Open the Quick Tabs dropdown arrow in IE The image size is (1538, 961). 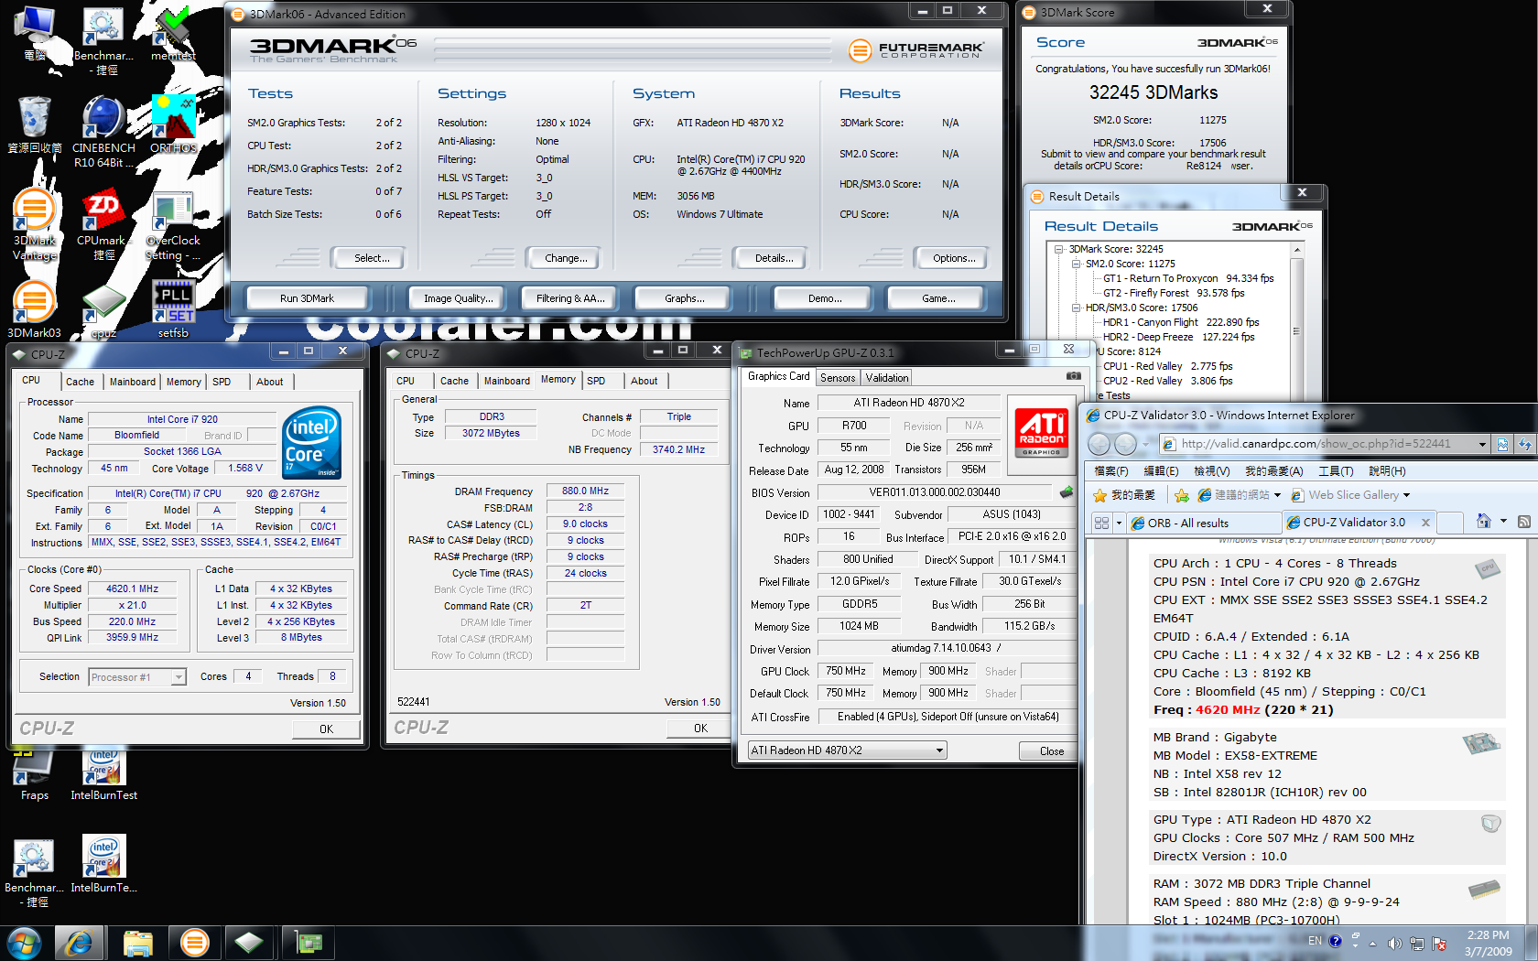pyautogui.click(x=1119, y=523)
